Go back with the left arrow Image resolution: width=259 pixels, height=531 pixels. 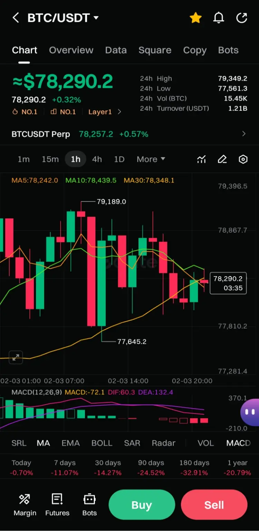(16, 18)
